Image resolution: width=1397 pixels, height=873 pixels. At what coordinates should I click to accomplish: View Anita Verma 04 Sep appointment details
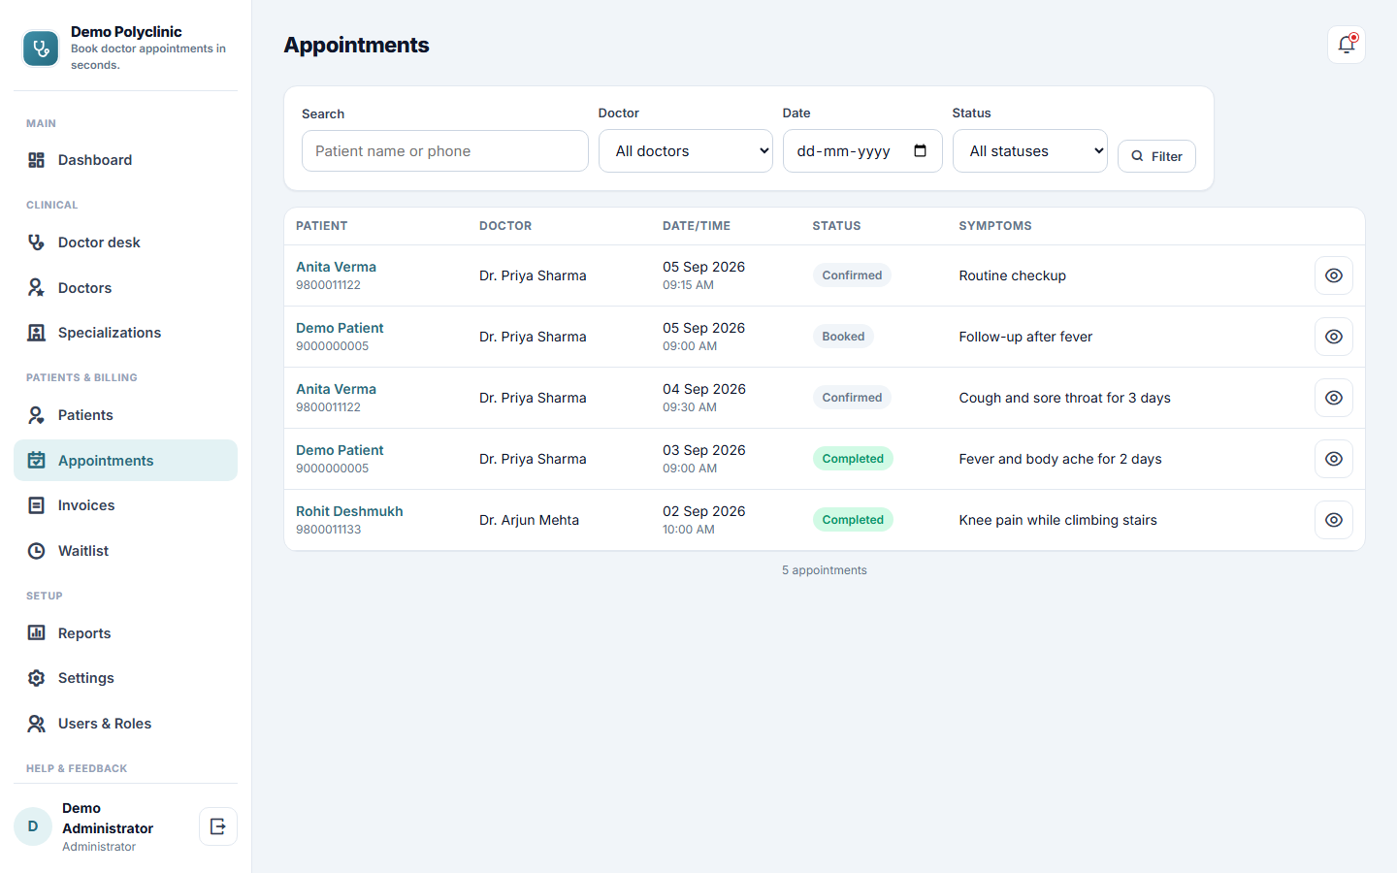[x=1334, y=398]
